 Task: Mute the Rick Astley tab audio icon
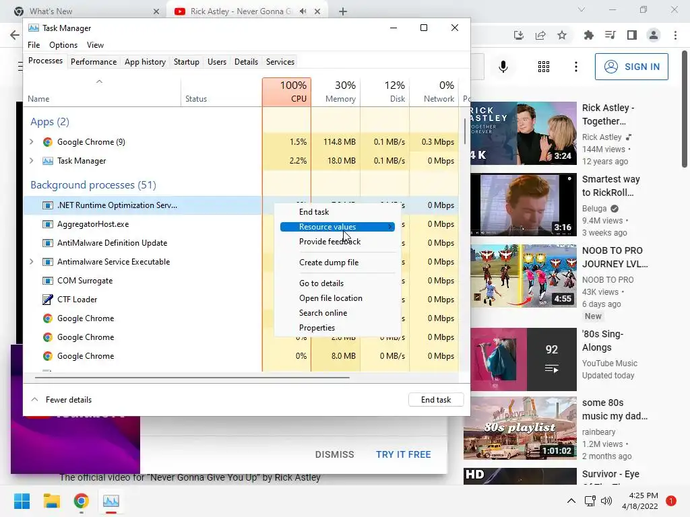pos(303,11)
